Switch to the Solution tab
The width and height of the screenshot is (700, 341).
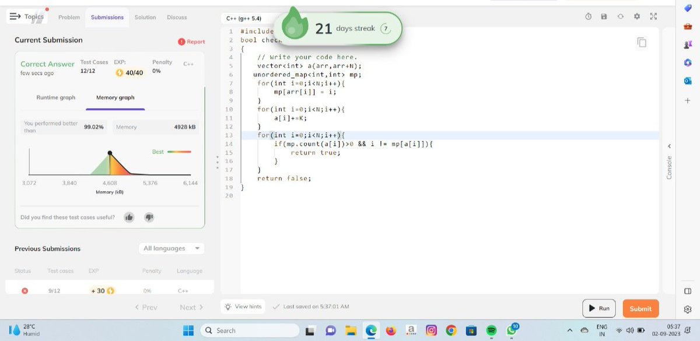point(145,17)
